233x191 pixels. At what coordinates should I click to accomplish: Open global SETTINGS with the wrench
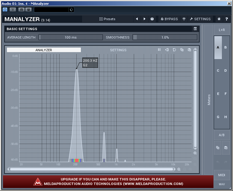point(200,19)
